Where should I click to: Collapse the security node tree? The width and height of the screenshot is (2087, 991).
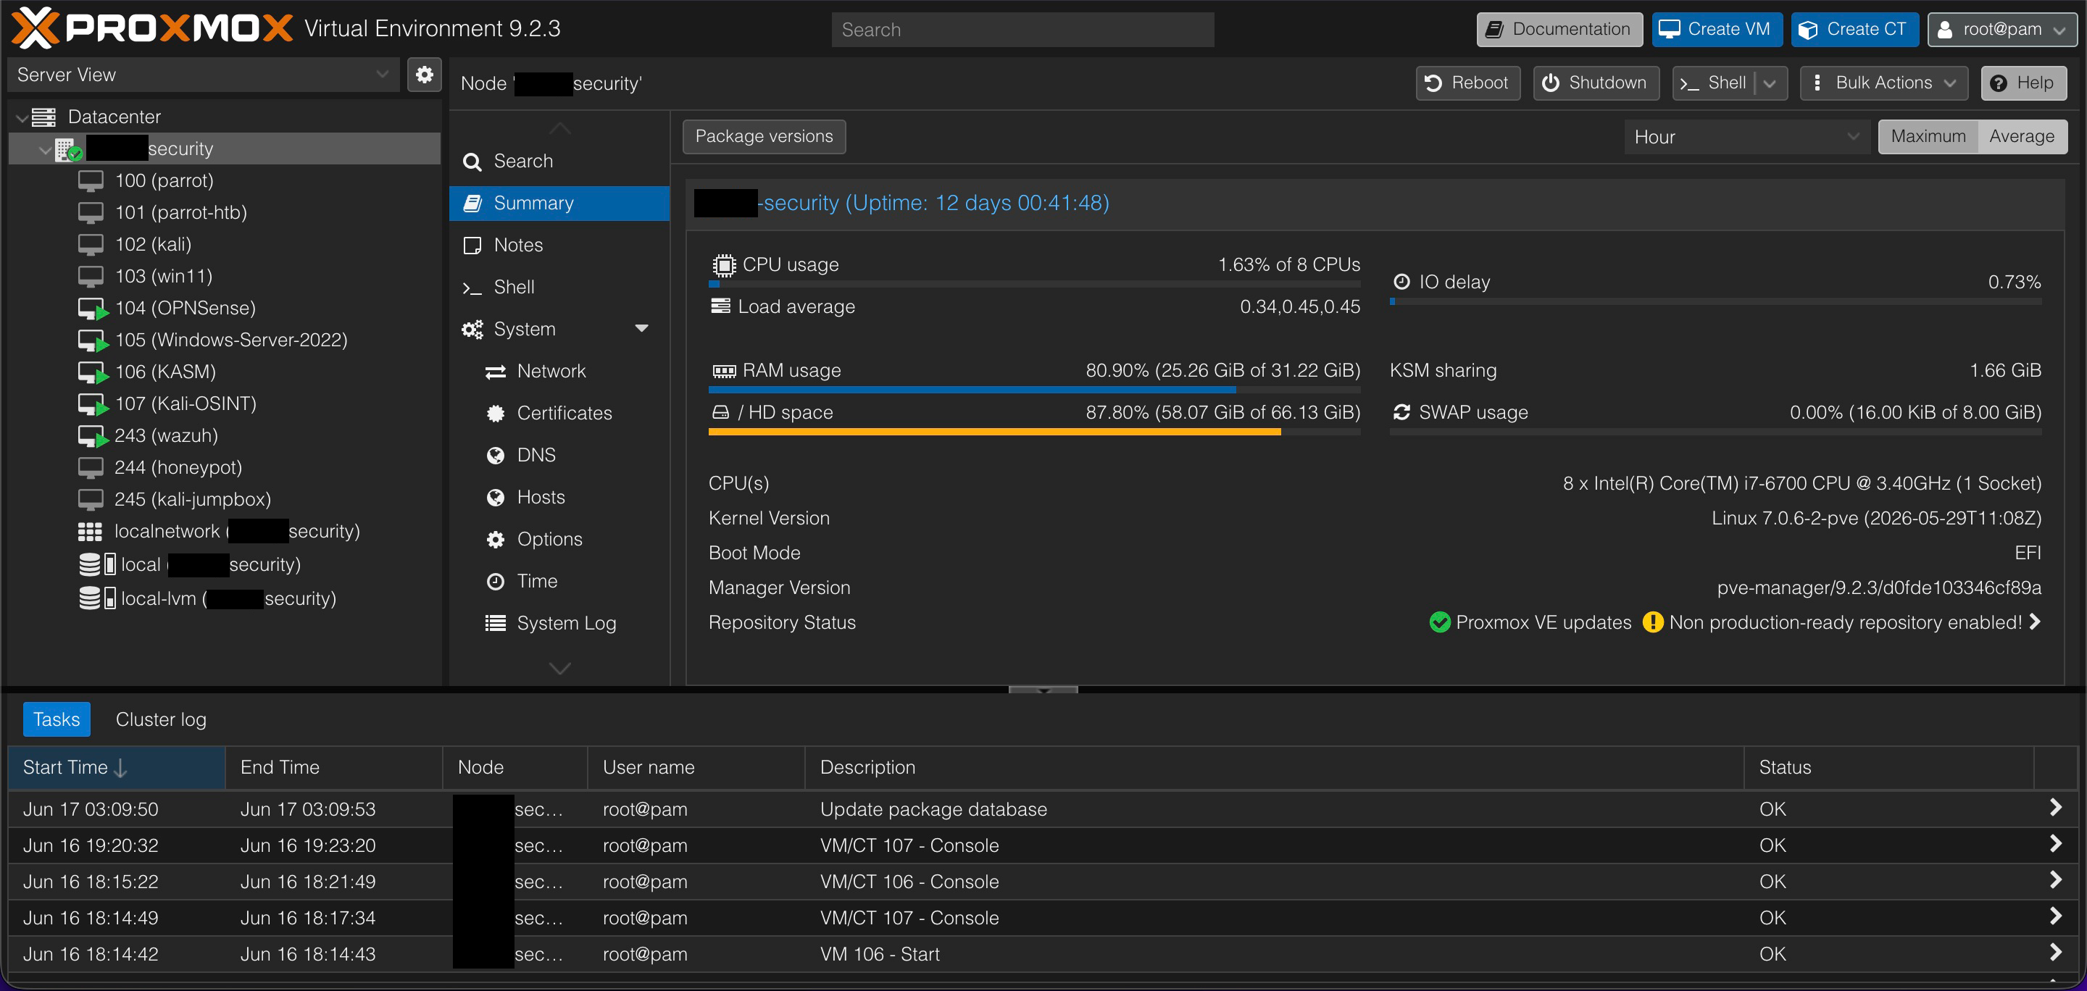46,150
